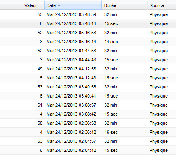Click the Date column header label
This screenshot has height=156, width=176.
coord(51,5)
